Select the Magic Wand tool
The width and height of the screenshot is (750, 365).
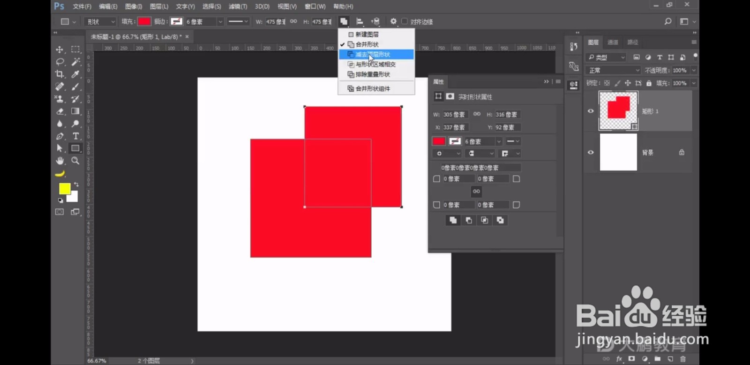75,61
